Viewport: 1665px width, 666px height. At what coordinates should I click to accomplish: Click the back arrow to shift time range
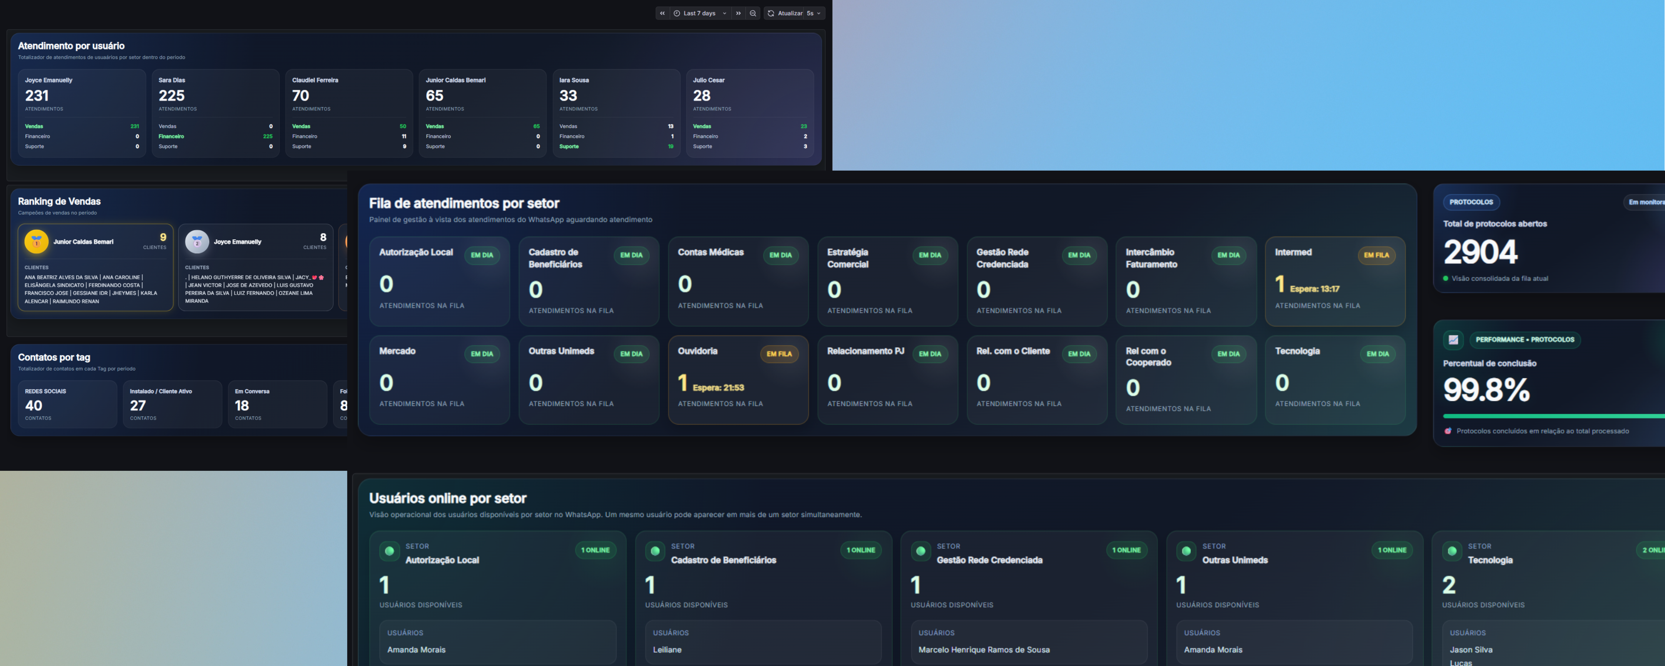tap(662, 13)
